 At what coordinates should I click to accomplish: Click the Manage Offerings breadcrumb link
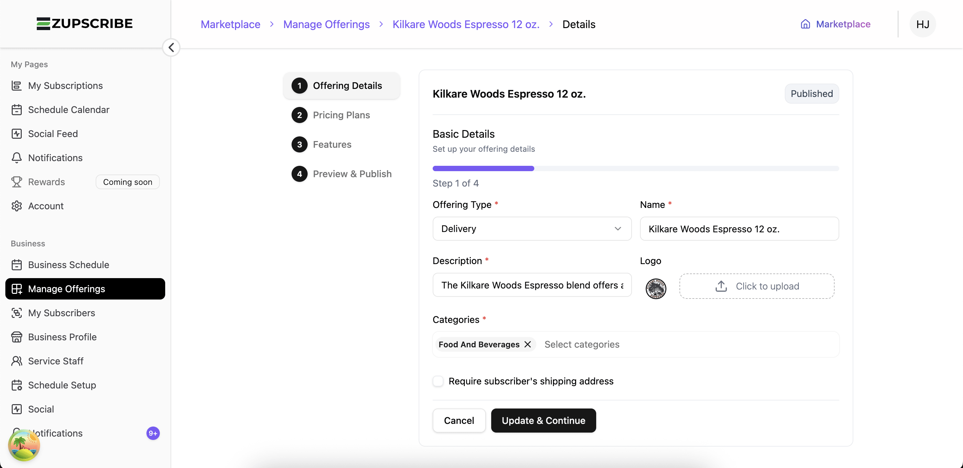326,24
